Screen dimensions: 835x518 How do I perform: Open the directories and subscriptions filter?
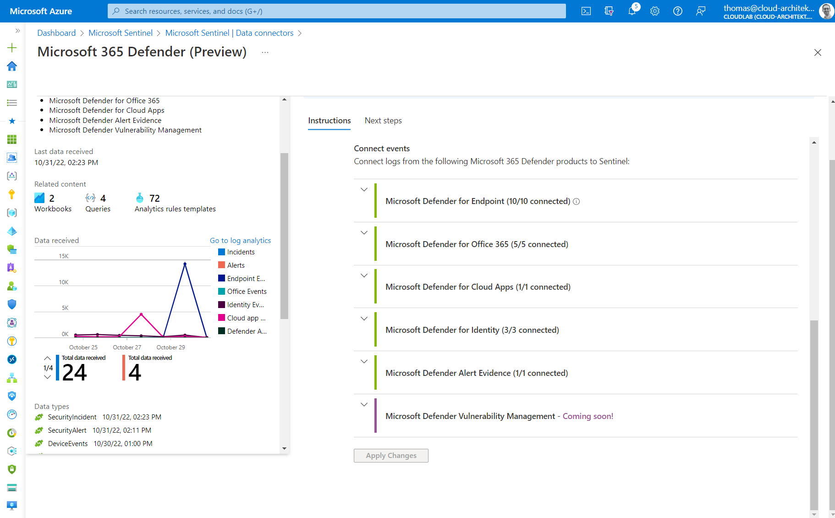click(609, 11)
